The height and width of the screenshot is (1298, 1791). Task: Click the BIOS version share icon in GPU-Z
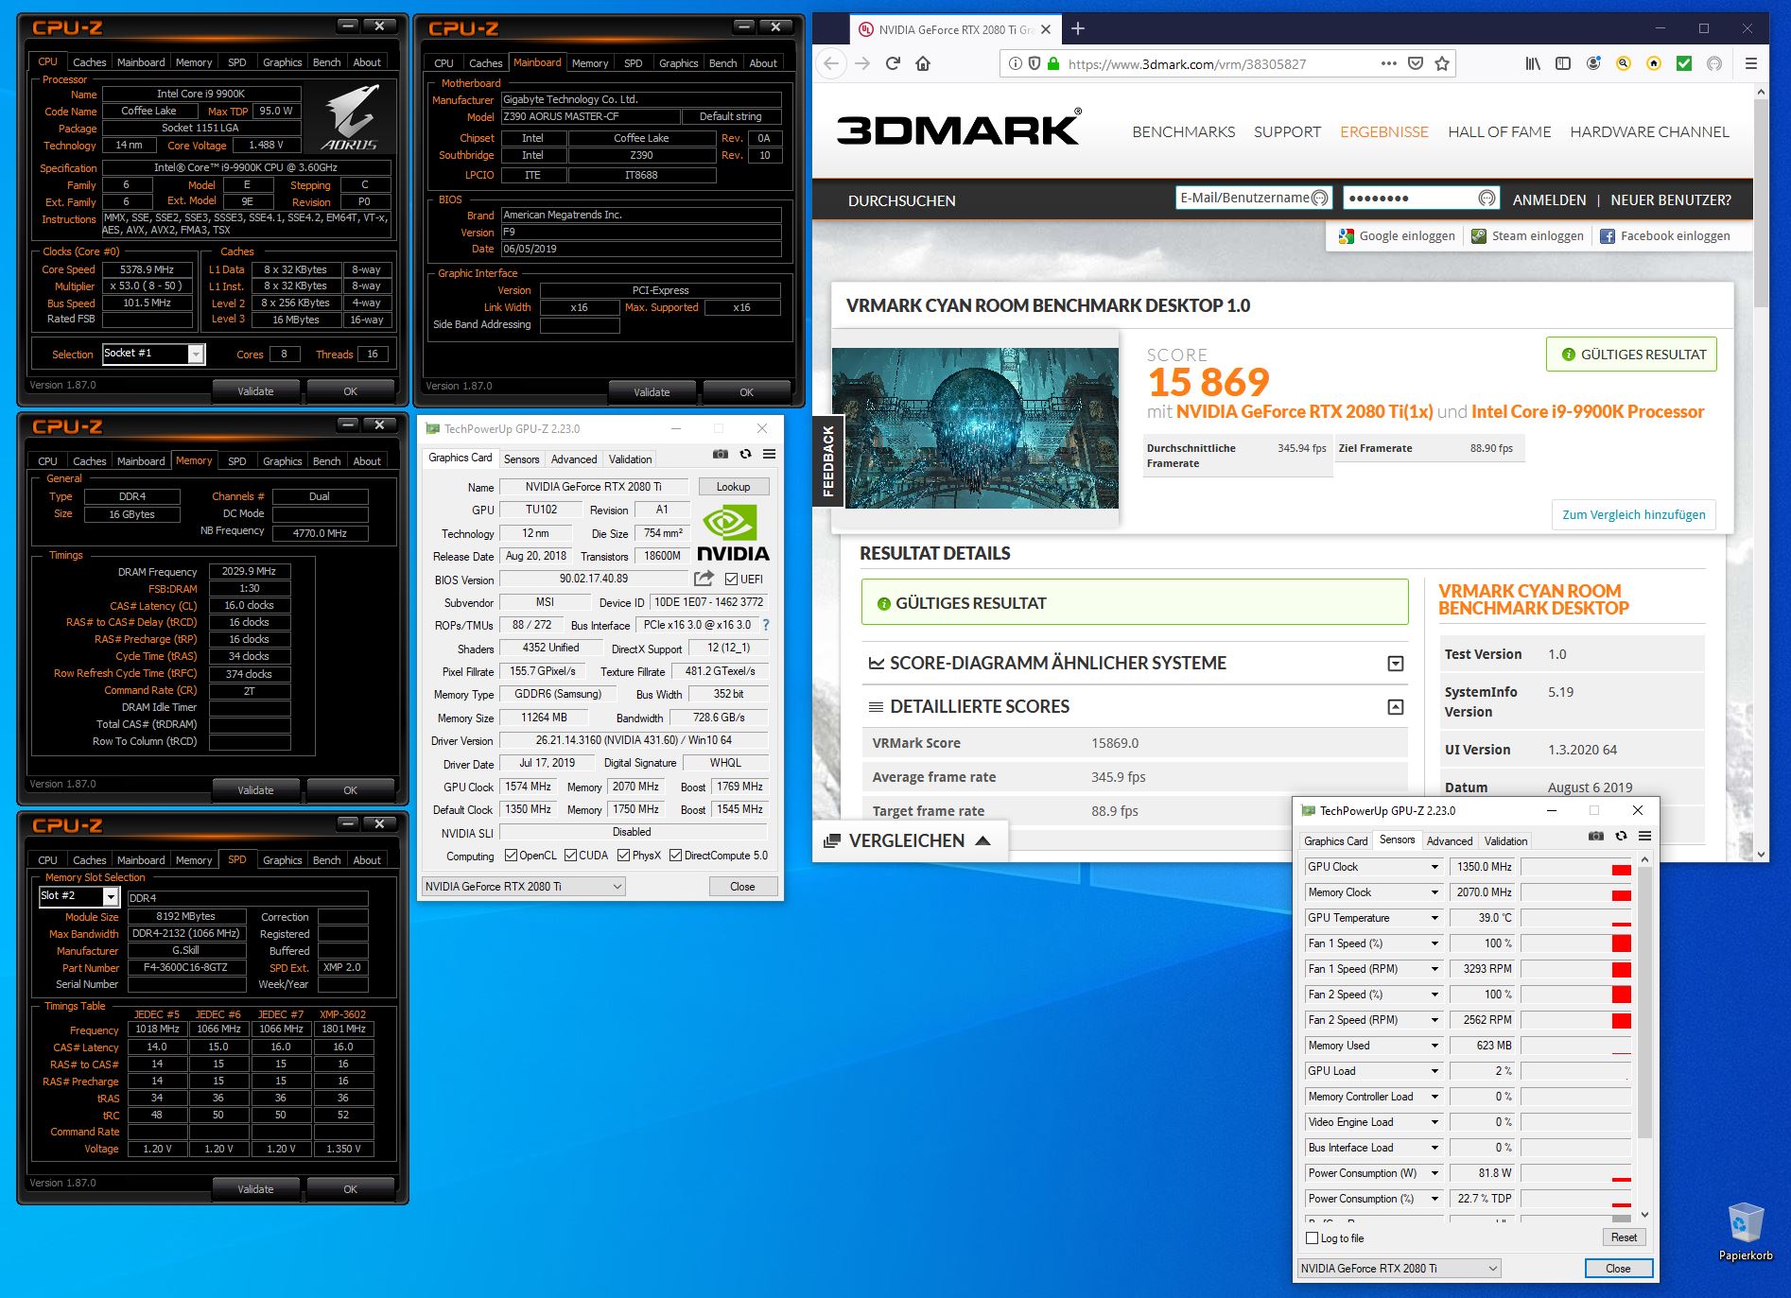(704, 579)
